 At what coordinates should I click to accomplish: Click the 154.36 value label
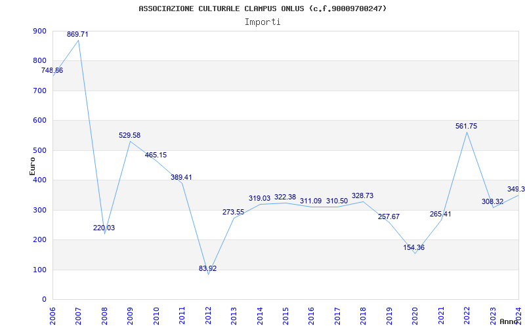click(414, 248)
